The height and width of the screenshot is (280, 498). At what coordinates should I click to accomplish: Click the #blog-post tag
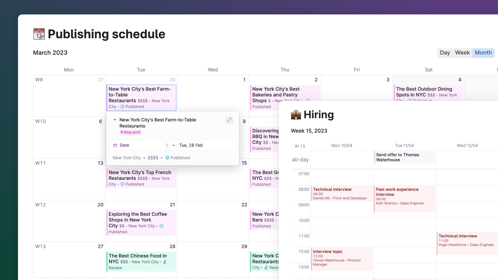tap(130, 132)
